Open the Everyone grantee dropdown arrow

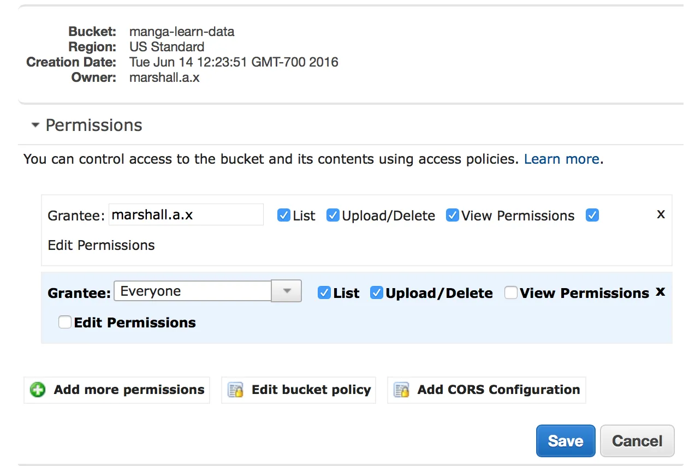click(287, 291)
